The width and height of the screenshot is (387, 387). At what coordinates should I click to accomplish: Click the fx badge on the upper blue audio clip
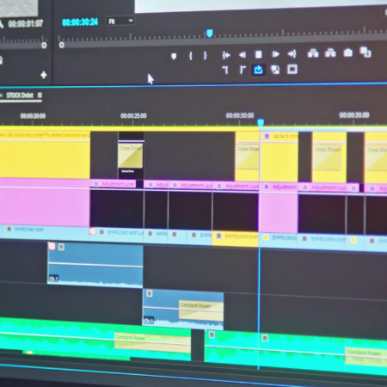pyautogui.click(x=61, y=247)
